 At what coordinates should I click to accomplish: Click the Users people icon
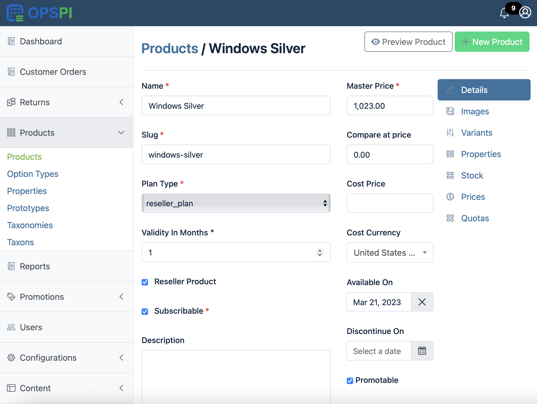click(x=11, y=327)
